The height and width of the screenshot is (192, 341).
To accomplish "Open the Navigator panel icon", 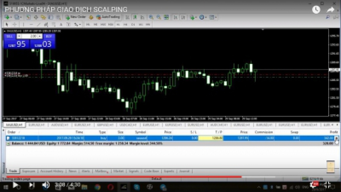I will coord(43,17).
